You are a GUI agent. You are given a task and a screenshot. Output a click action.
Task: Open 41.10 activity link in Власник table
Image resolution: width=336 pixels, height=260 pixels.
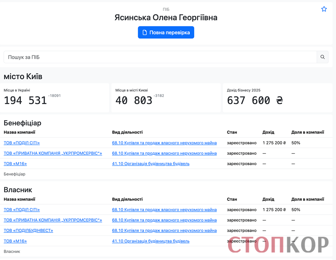pos(151,241)
